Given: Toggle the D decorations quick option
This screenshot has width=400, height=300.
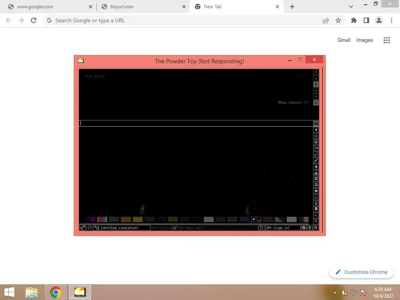Looking at the screenshot, I should pyautogui.click(x=316, y=84).
